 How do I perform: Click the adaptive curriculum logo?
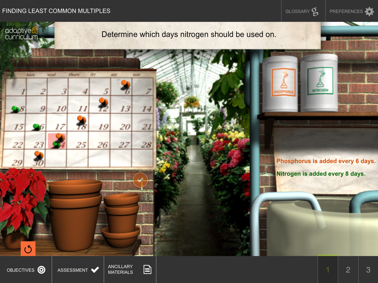click(x=22, y=33)
